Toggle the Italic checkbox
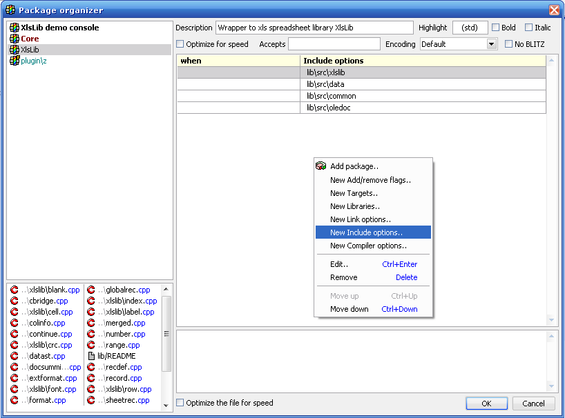This screenshot has width=565, height=418. (x=528, y=28)
